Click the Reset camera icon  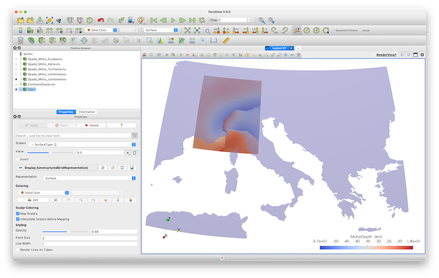(187, 30)
